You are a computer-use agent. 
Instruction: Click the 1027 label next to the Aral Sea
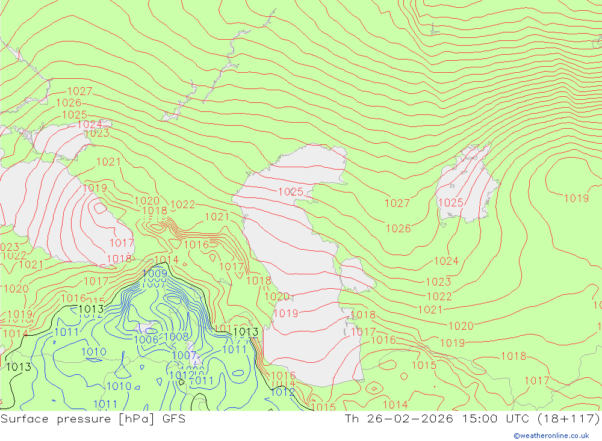coord(397,203)
